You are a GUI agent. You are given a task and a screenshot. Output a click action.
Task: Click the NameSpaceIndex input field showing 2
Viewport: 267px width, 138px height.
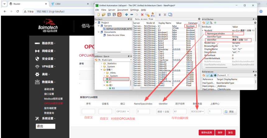[x=143, y=111]
